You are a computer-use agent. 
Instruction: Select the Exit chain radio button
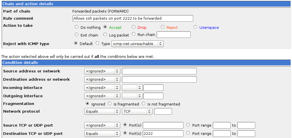[x=77, y=34]
